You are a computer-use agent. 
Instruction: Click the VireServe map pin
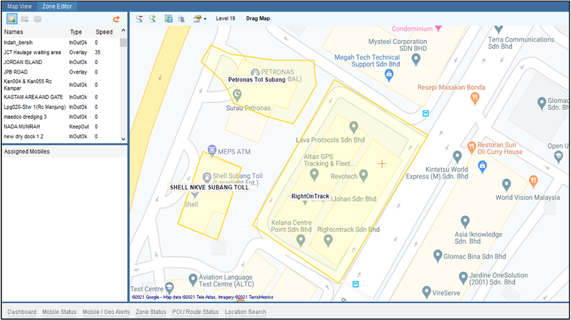pyautogui.click(x=426, y=292)
